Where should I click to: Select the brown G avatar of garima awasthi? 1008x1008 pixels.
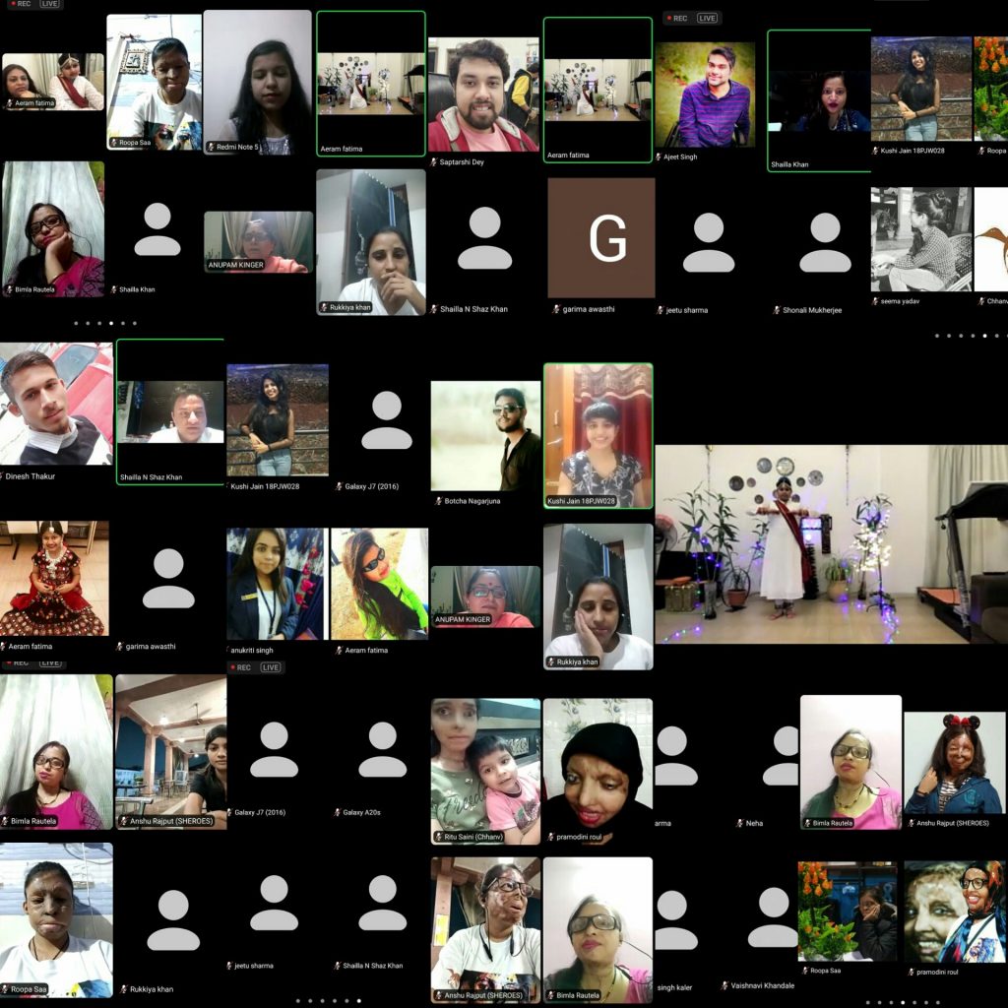tap(600, 237)
